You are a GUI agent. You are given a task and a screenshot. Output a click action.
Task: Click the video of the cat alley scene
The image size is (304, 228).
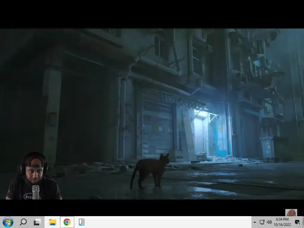(152, 114)
